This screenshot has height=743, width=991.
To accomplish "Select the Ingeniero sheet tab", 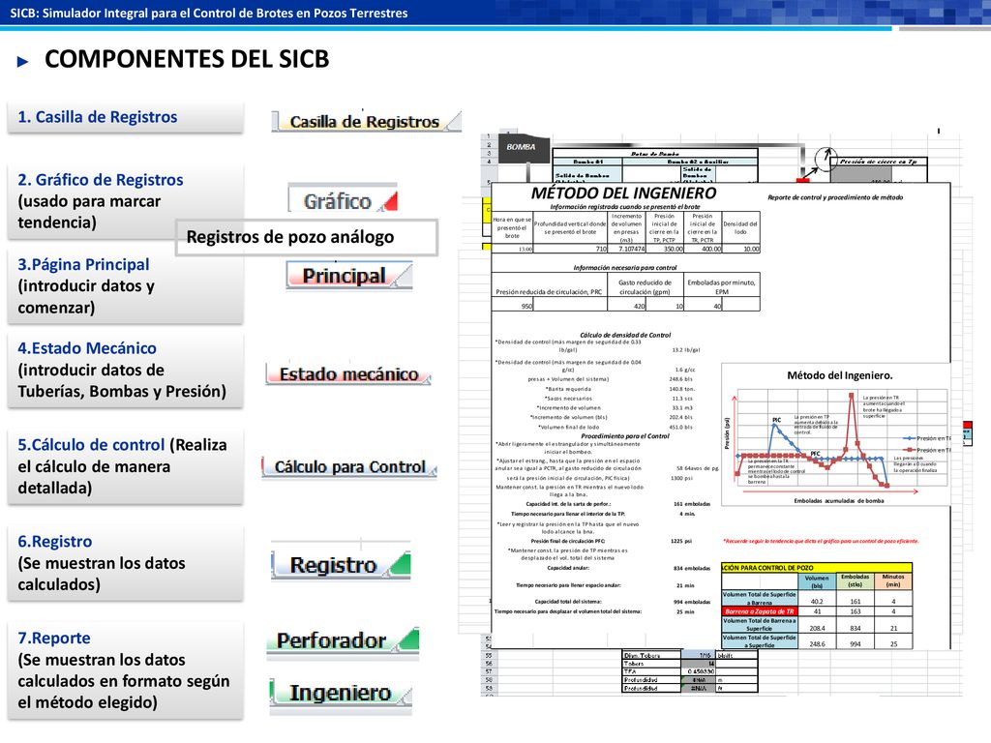I will (x=342, y=693).
